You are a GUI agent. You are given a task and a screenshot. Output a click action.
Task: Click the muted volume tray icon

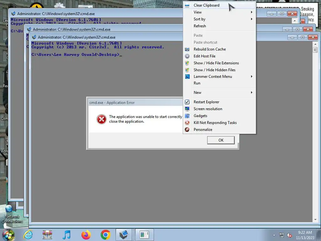tap(289, 235)
